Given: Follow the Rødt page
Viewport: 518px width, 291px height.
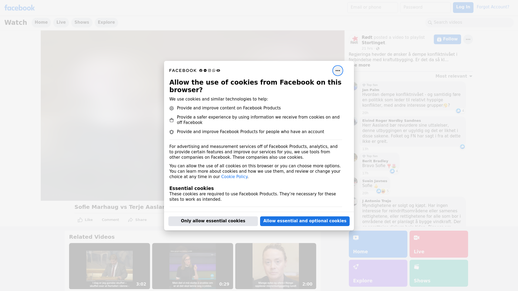Looking at the screenshot, I should (x=447, y=39).
